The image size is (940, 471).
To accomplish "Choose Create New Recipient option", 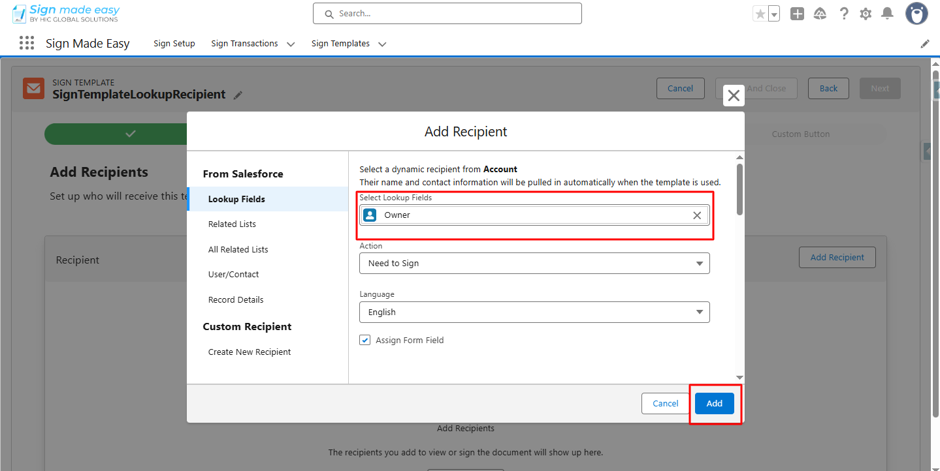I will point(250,352).
